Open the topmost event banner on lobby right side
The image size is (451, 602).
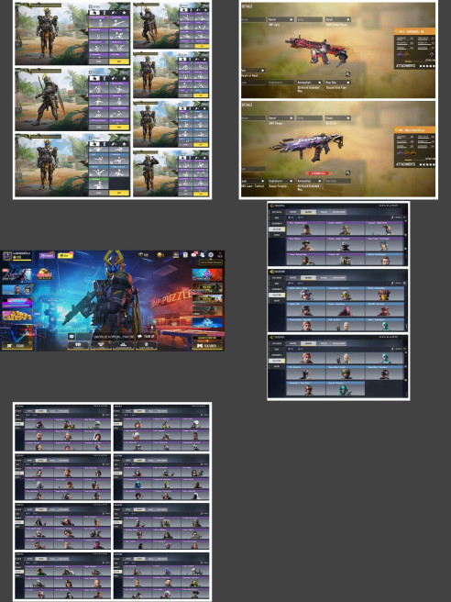point(207,274)
